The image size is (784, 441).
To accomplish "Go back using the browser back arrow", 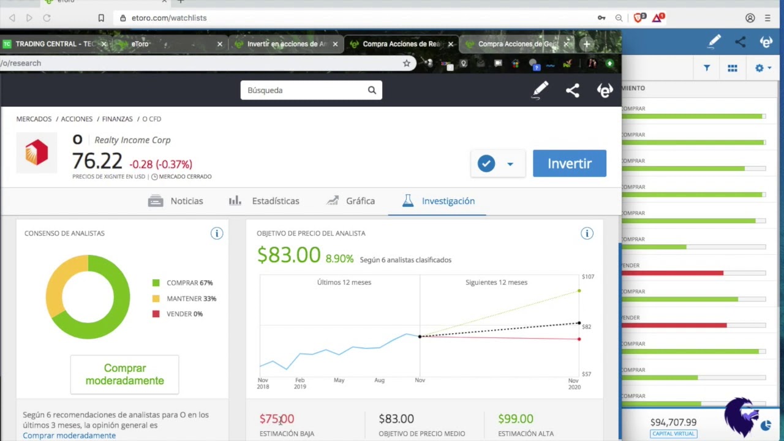I will tap(12, 18).
